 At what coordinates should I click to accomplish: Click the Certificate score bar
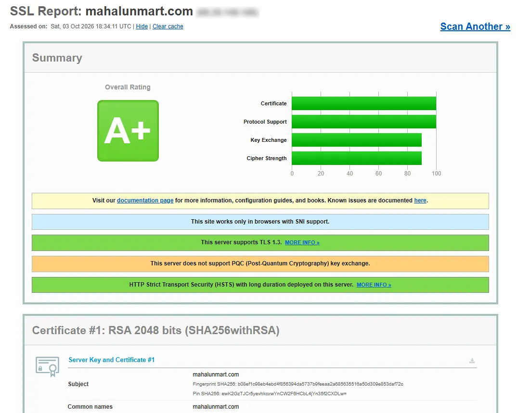point(364,103)
